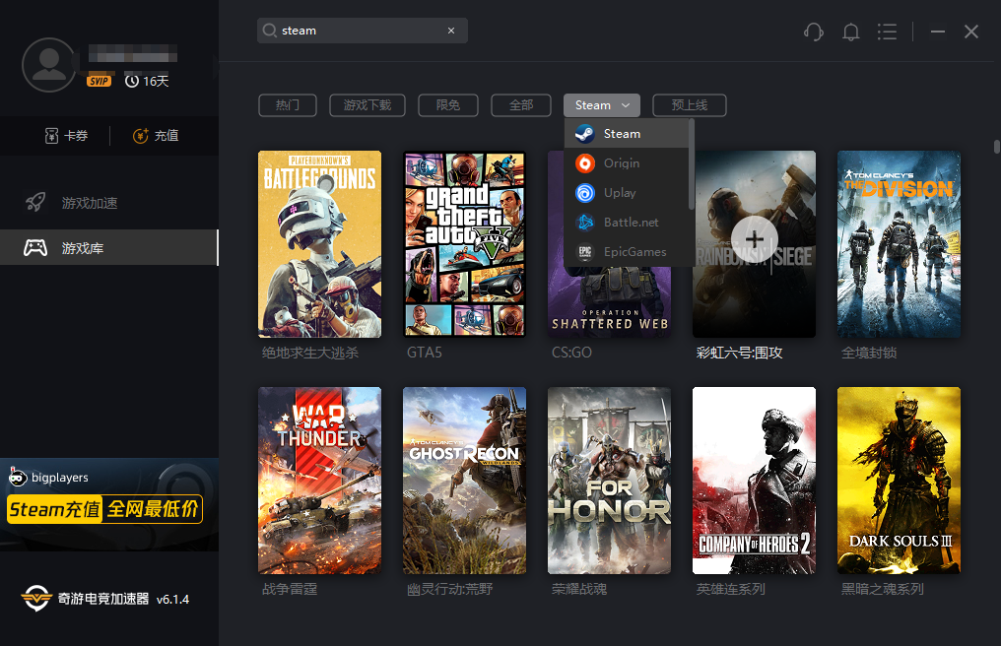The width and height of the screenshot is (1001, 646).
Task: Add 彩虹六号:围攻 with the plus icon
Action: tap(754, 239)
